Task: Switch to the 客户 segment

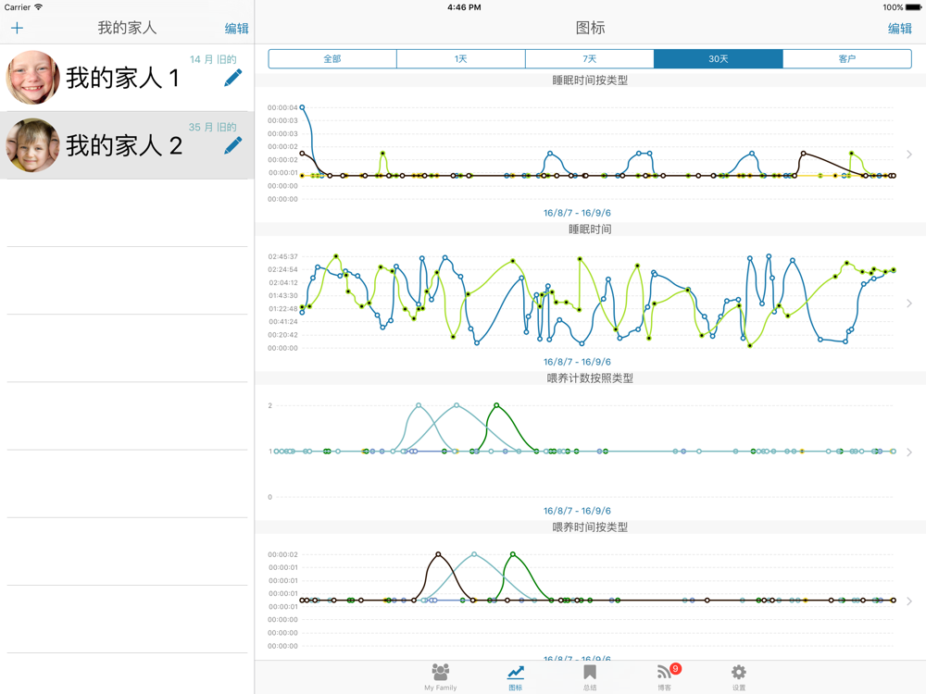Action: coord(846,59)
